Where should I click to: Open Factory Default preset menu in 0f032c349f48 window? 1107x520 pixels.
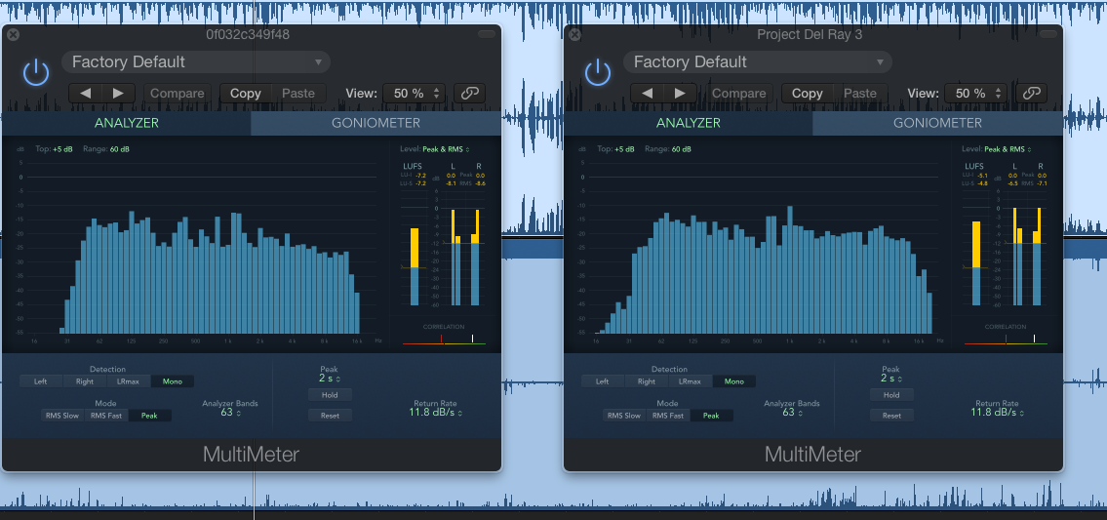point(196,62)
